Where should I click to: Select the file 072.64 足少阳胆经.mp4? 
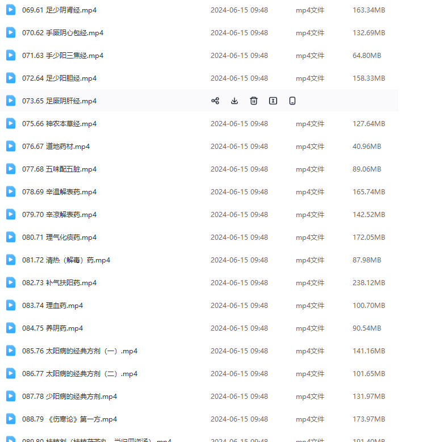coord(59,78)
